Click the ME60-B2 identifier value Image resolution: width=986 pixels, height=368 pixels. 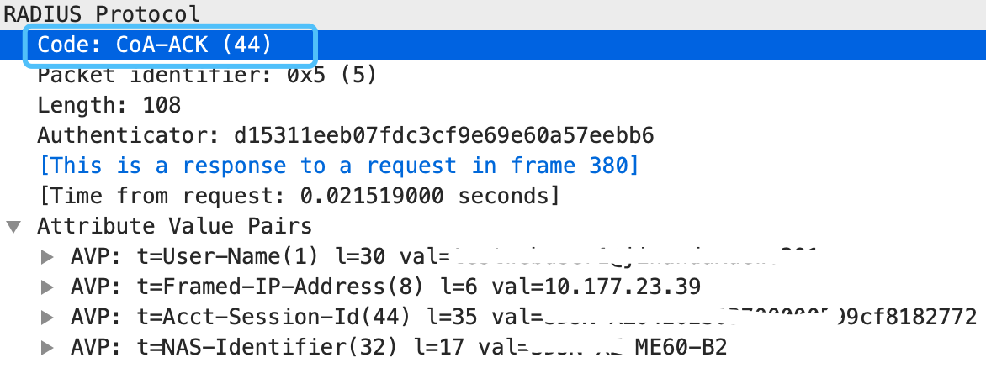click(681, 347)
